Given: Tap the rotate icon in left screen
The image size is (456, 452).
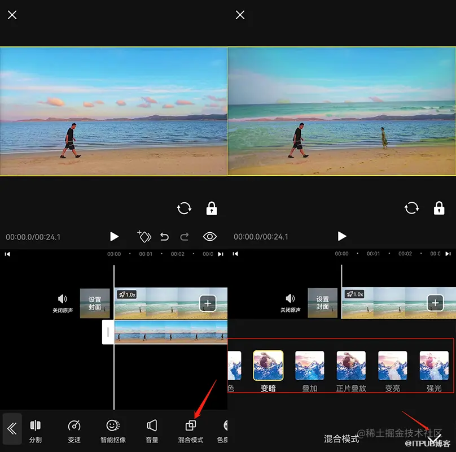Looking at the screenshot, I should pos(184,208).
